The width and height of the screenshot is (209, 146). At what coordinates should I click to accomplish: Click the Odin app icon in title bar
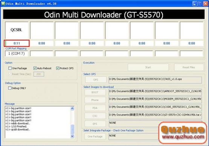[3, 3]
